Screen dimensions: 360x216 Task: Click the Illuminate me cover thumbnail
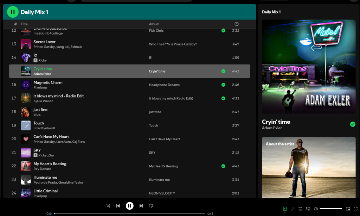(x=26, y=180)
